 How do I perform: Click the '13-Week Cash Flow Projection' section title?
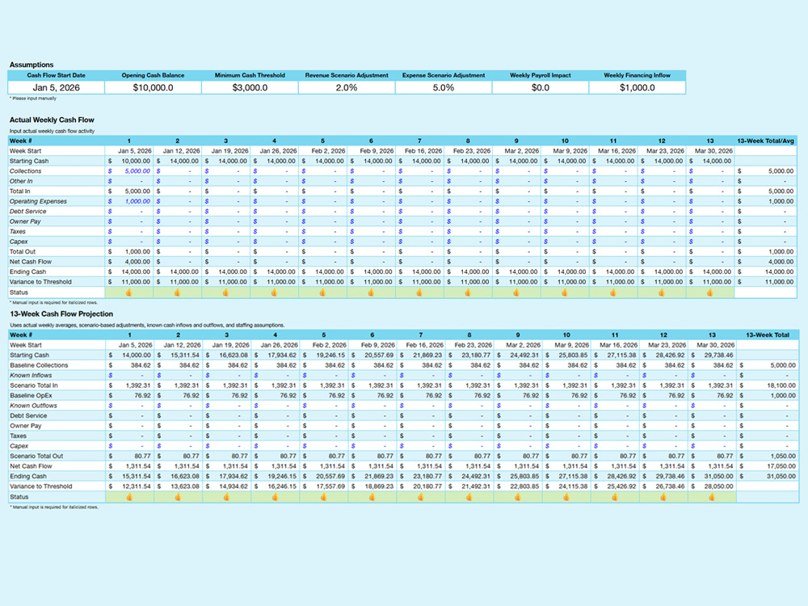(61, 314)
